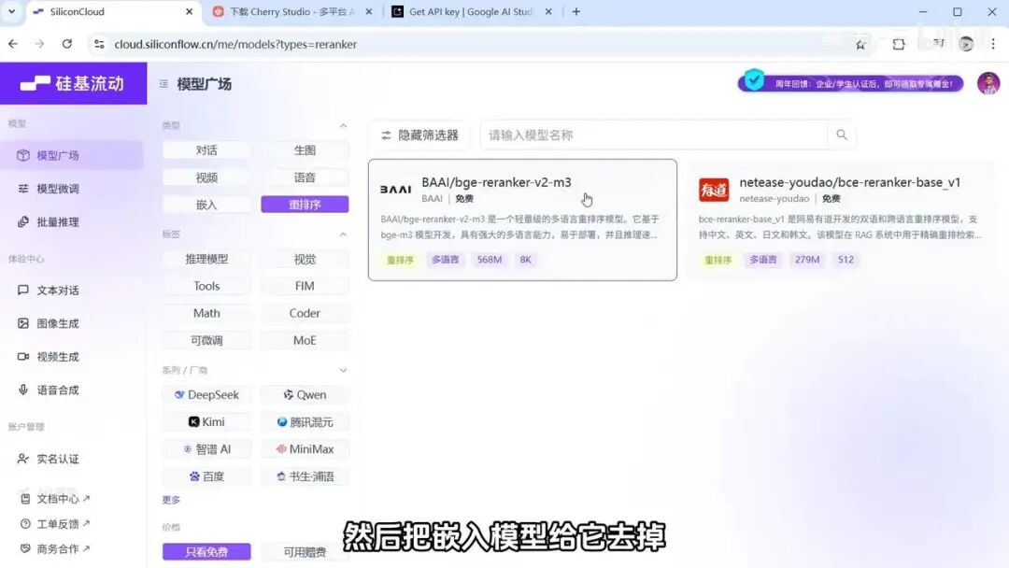
Task: Toggle the 视频 type filter
Action: pyautogui.click(x=206, y=177)
